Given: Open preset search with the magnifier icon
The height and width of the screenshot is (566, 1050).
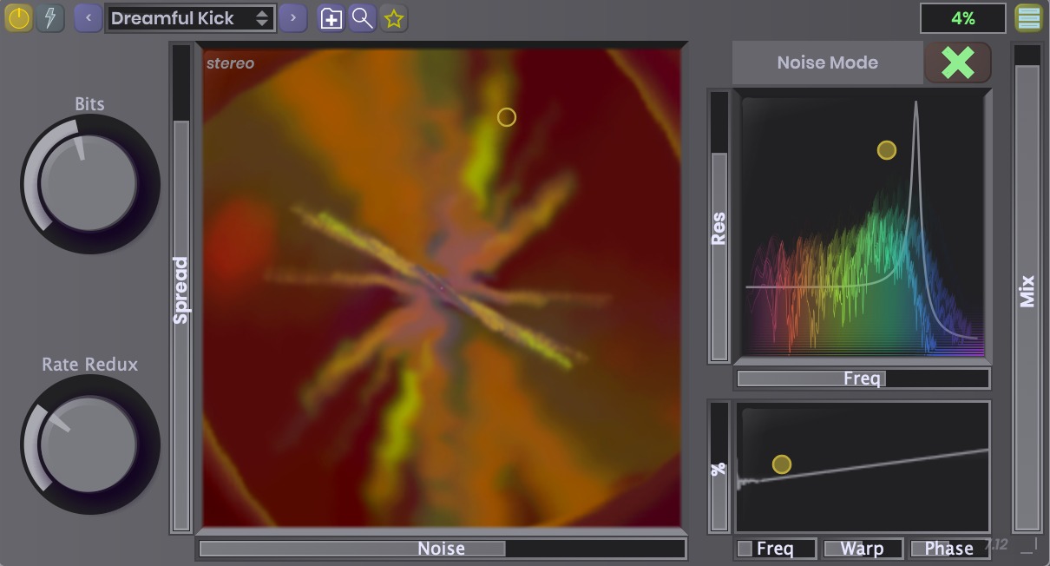Looking at the screenshot, I should [x=362, y=18].
